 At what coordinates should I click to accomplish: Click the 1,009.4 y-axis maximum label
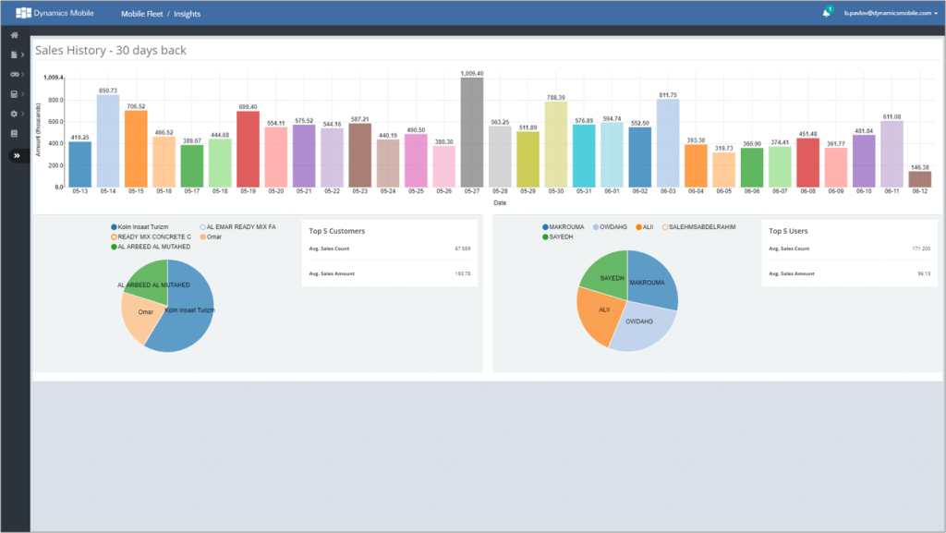[x=53, y=78]
